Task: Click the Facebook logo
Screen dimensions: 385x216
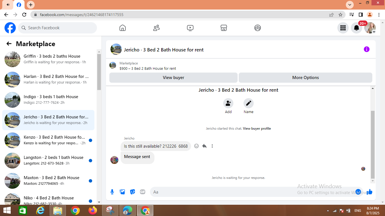Action: pos(10,28)
